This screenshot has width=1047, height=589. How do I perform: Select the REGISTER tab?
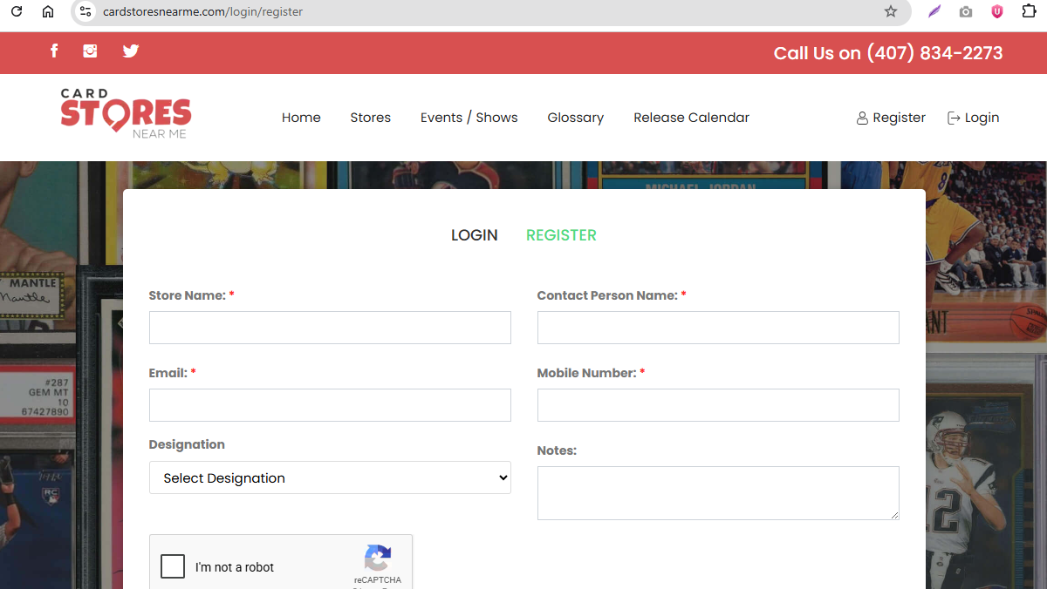(x=561, y=234)
